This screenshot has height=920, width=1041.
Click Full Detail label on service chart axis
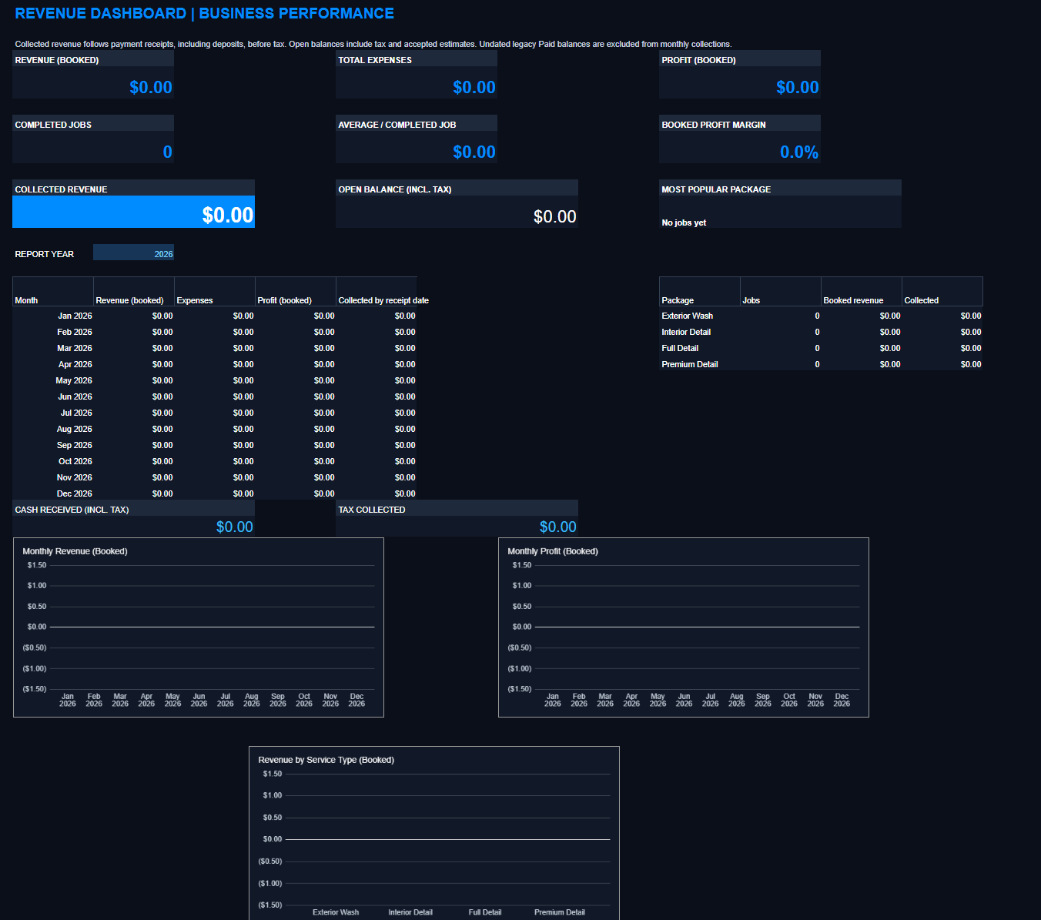[x=485, y=912]
